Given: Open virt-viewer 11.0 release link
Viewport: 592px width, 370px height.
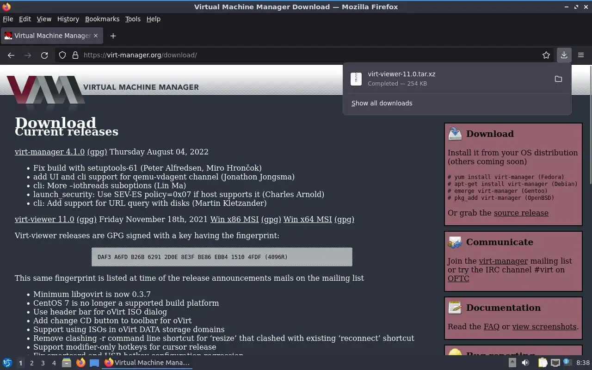Looking at the screenshot, I should pos(44,219).
